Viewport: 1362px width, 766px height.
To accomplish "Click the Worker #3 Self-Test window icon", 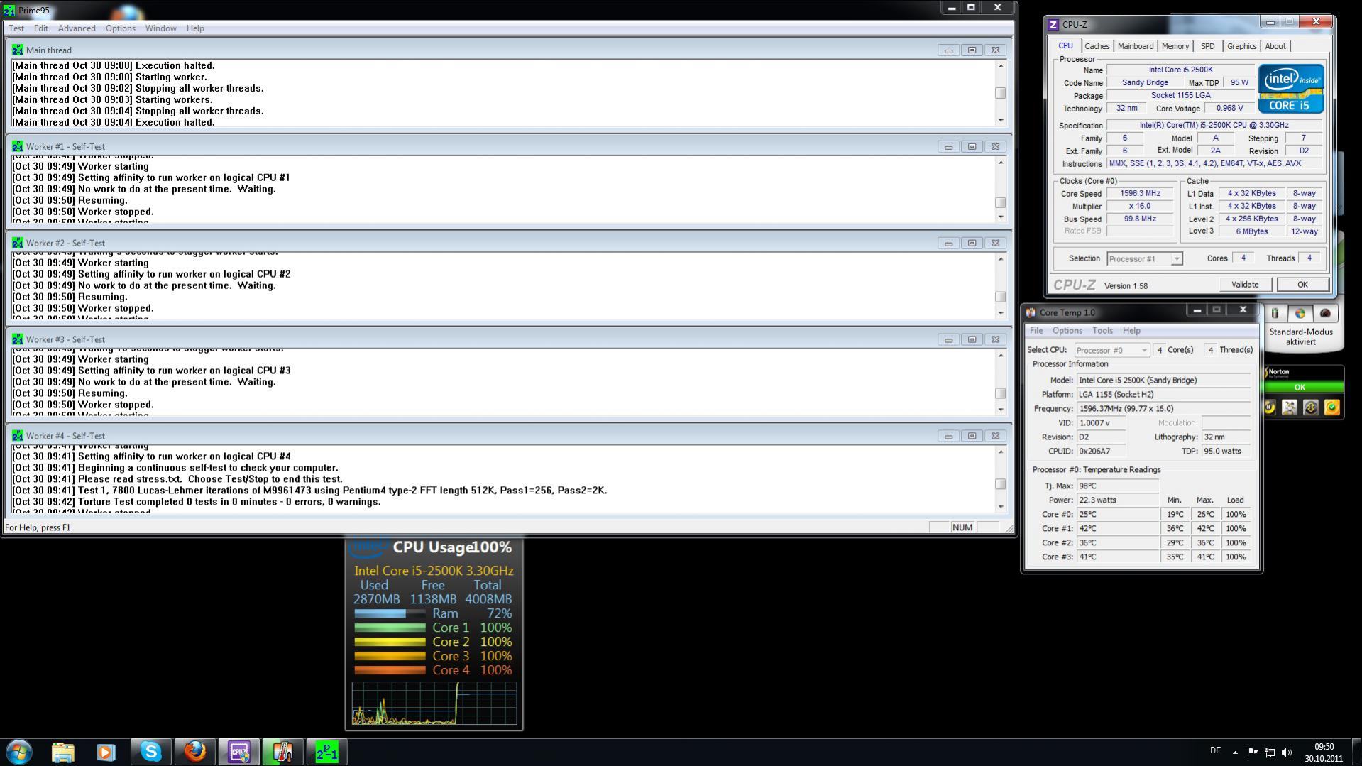I will pos(17,340).
